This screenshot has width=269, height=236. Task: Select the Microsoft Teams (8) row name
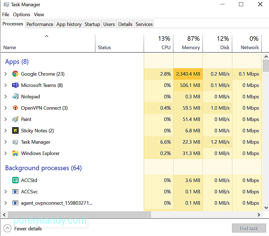pos(42,85)
